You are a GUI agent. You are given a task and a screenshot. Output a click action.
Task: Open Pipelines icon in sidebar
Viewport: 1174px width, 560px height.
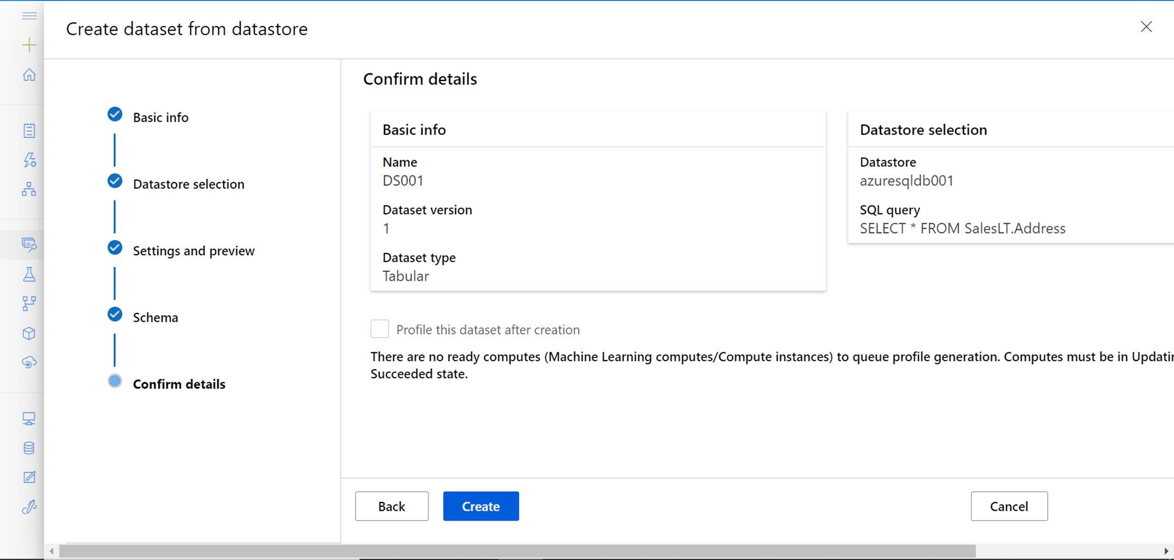click(x=29, y=303)
